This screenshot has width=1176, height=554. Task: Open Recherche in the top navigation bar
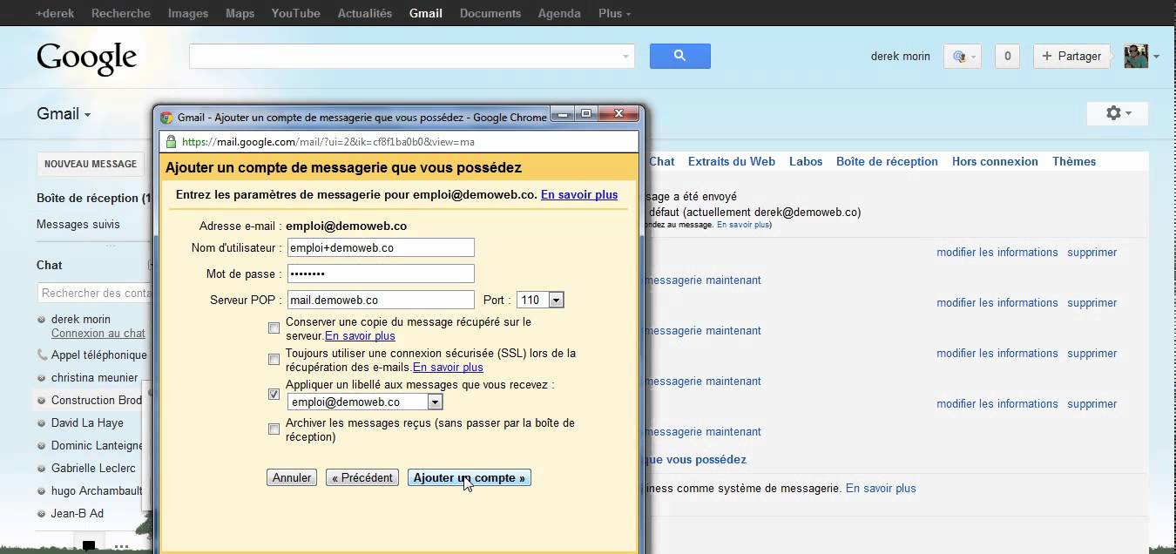(121, 13)
